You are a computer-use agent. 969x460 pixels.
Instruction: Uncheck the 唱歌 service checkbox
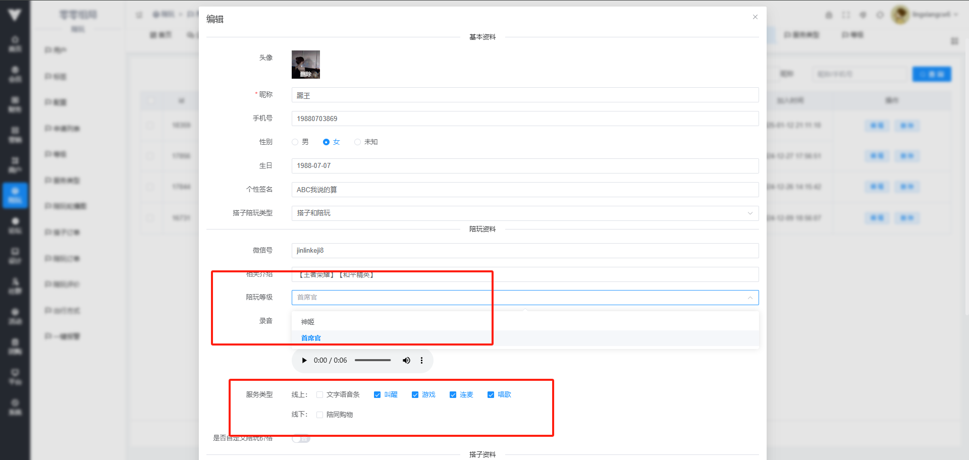click(x=491, y=395)
